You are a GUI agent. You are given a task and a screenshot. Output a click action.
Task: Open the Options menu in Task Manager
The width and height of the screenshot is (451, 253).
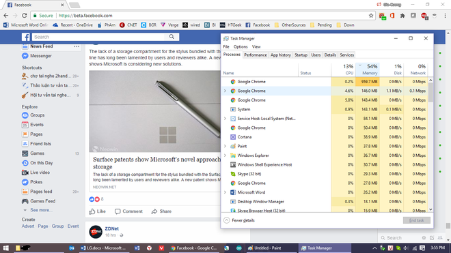point(241,46)
